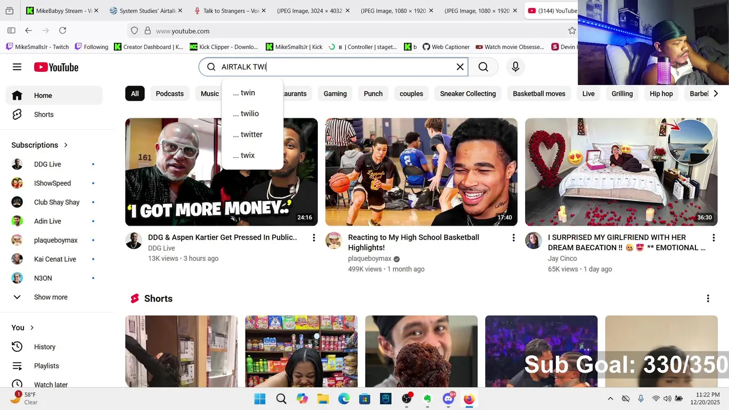Open options menu for DDG & Aspen Kartier video

[313, 237]
